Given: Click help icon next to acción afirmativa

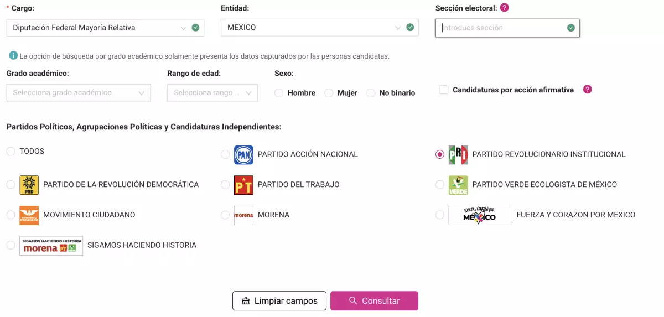Looking at the screenshot, I should point(588,89).
